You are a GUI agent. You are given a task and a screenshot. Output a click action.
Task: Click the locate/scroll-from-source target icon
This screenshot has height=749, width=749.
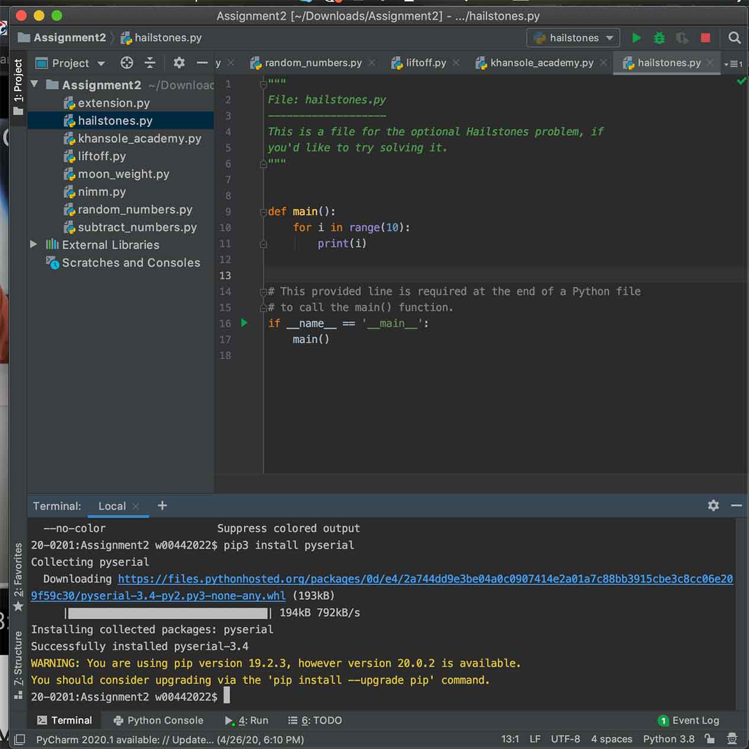[127, 63]
